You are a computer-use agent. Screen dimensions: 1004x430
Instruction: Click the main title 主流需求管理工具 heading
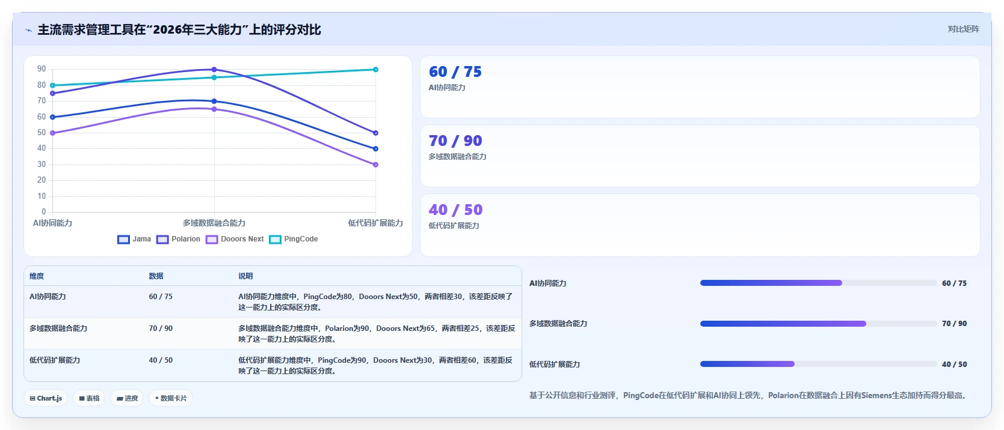[x=179, y=30]
